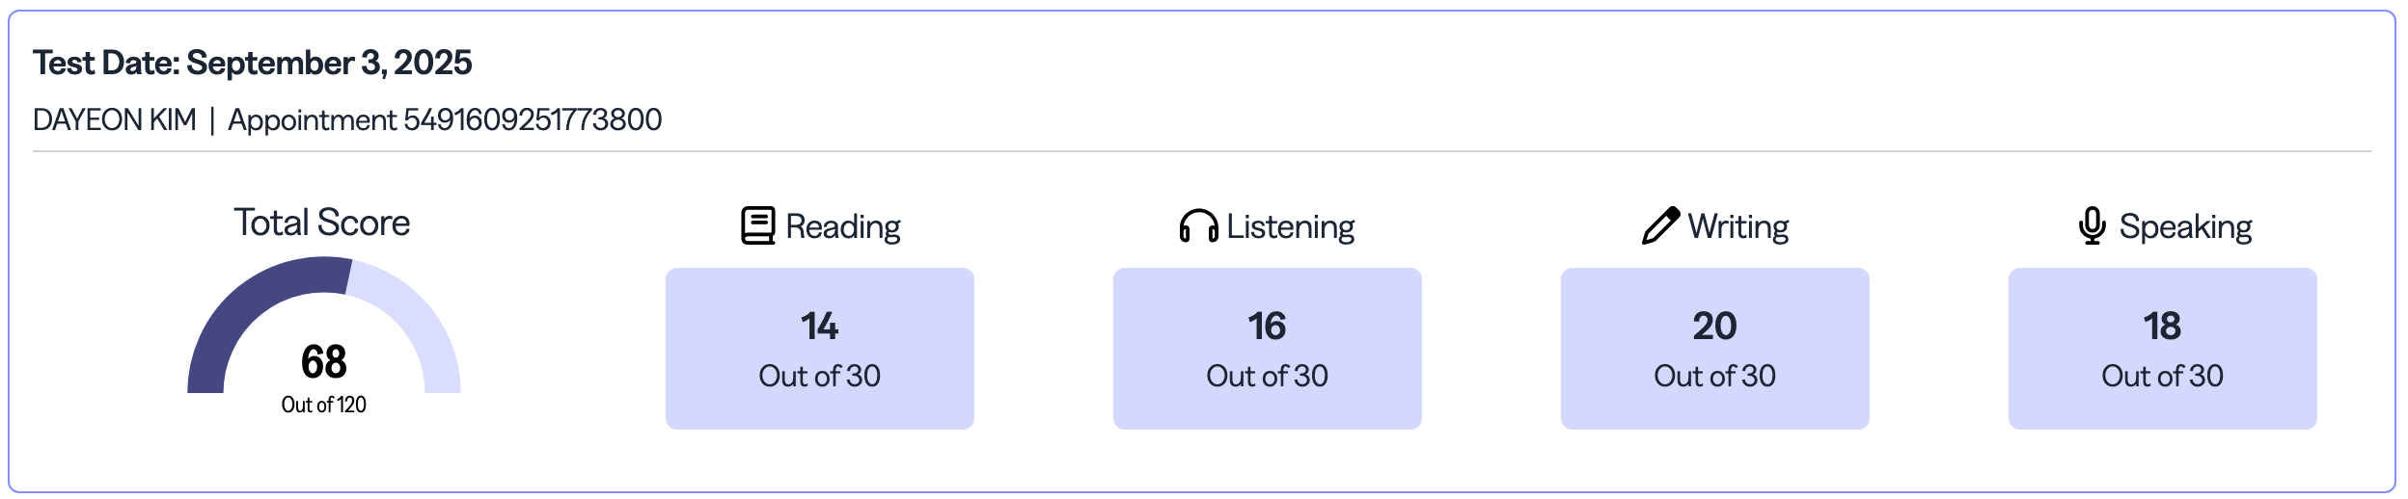Open the Speaking score card showing 18

click(2162, 348)
